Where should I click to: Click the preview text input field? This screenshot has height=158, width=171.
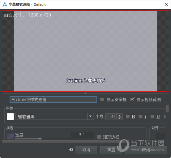(x=53, y=100)
